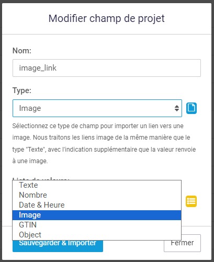Click the partially hidden Liste de valeurs label
The width and height of the screenshot is (214, 262).
(41, 179)
